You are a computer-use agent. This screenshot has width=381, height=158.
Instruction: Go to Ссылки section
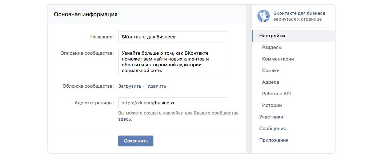point(271,71)
